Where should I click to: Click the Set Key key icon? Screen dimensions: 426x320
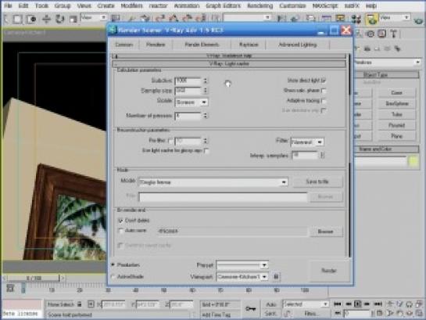coord(250,308)
